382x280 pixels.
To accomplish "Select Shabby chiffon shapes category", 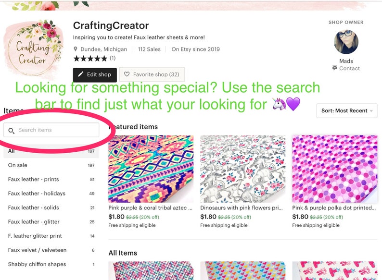I will tap(51, 264).
